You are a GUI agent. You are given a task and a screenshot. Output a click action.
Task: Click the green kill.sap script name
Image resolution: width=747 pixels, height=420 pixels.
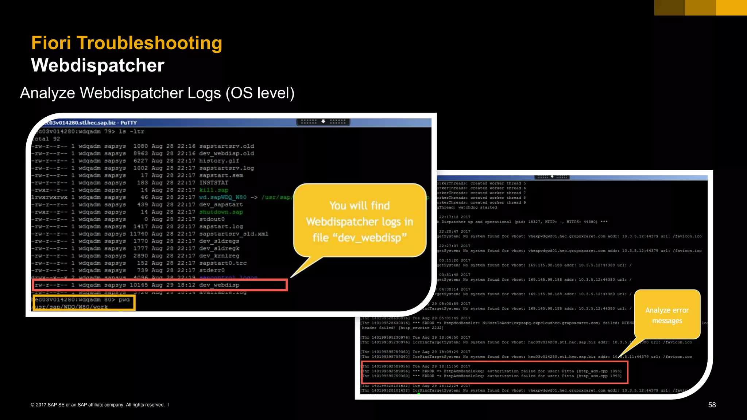pyautogui.click(x=214, y=190)
